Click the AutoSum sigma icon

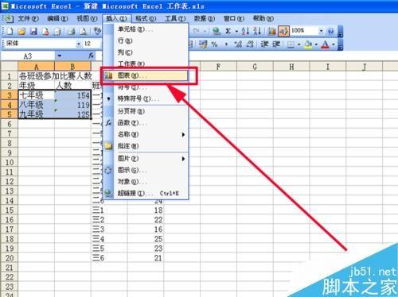(x=228, y=31)
